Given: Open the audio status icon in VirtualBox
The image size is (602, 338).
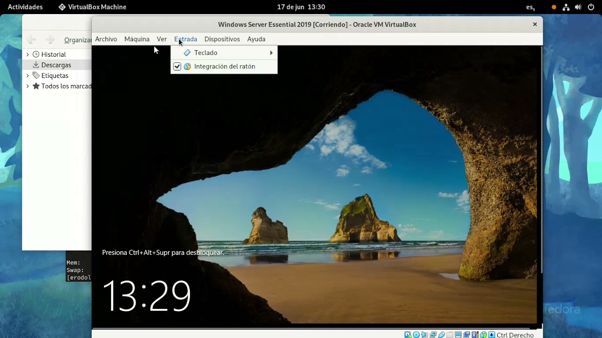Looking at the screenshot, I should click(x=425, y=335).
